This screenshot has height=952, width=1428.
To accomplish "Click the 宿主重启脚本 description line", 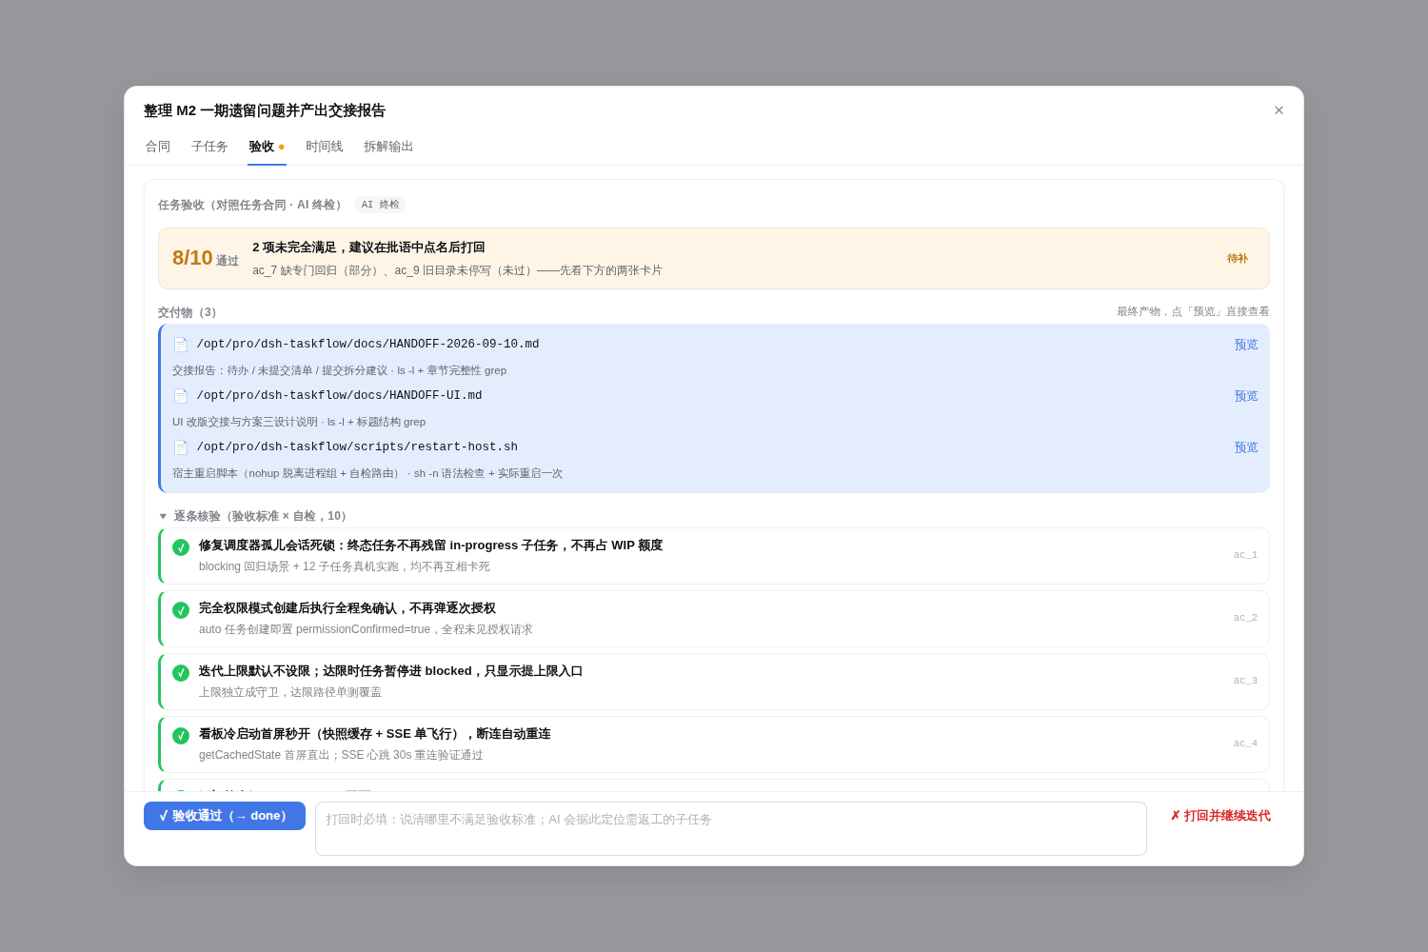I will [367, 473].
